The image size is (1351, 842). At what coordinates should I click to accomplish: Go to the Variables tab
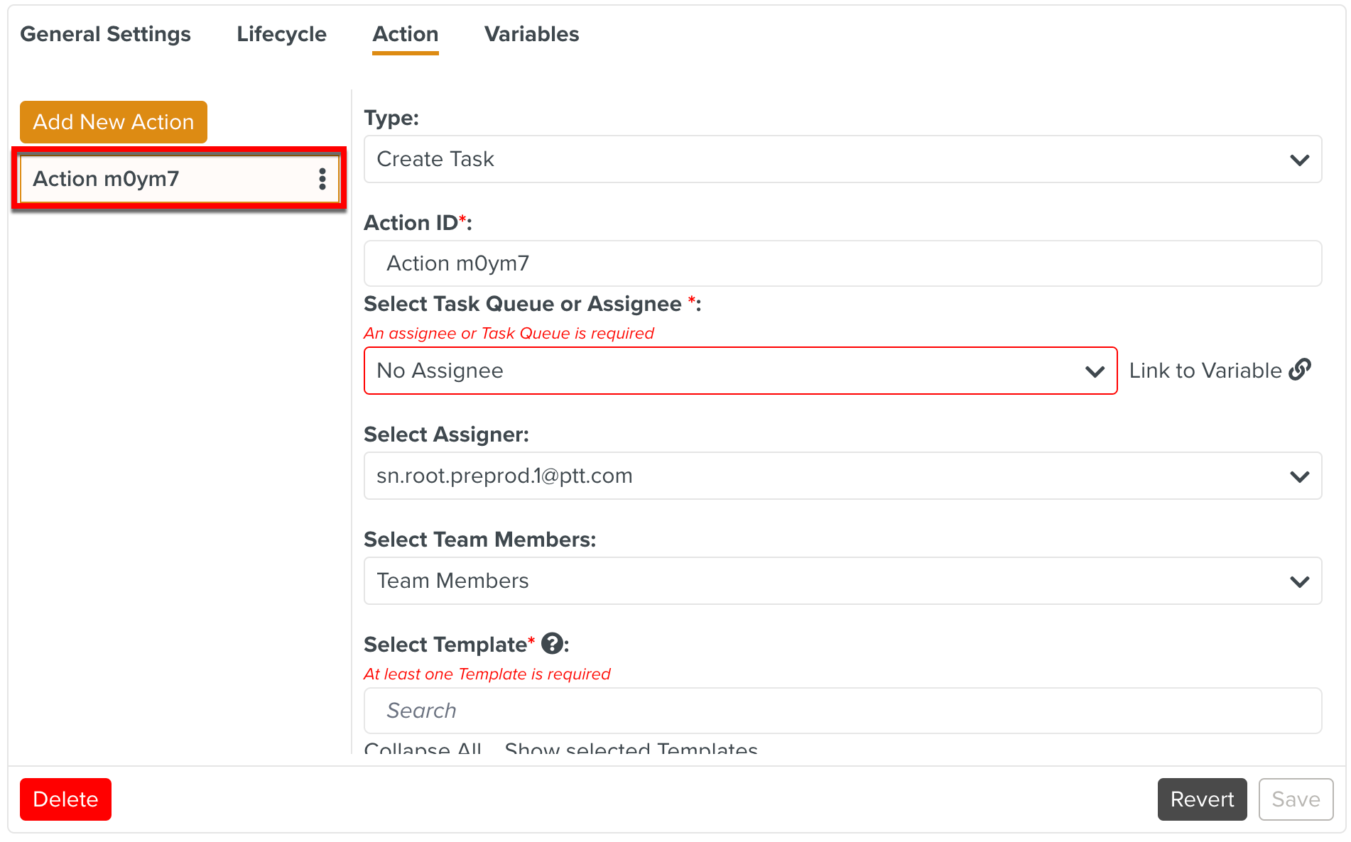[531, 34]
